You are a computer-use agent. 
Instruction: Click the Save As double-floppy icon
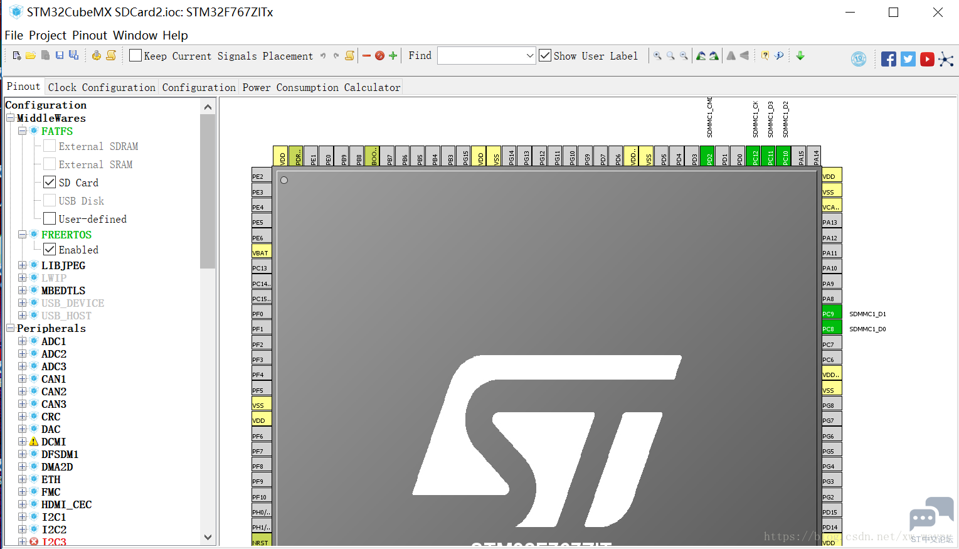coord(73,55)
